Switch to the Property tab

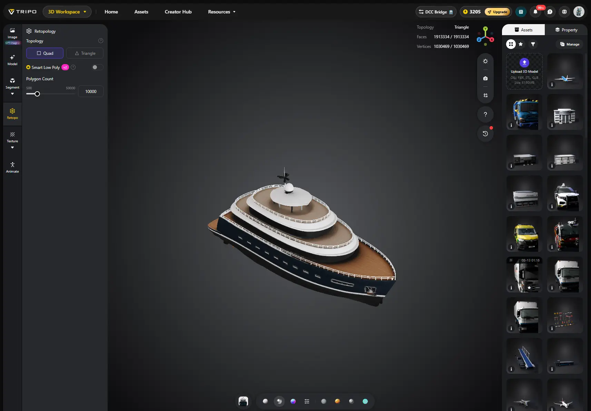[566, 30]
